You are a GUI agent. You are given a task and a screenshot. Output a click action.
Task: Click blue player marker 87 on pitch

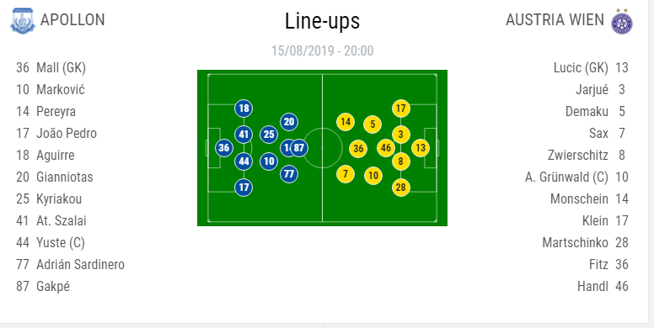click(x=299, y=148)
